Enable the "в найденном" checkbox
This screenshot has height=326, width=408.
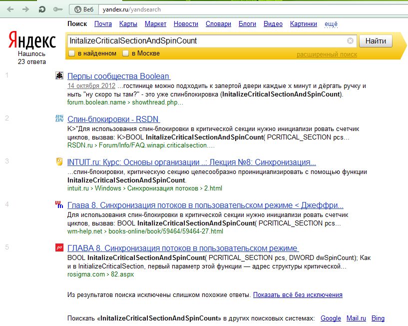72,53
